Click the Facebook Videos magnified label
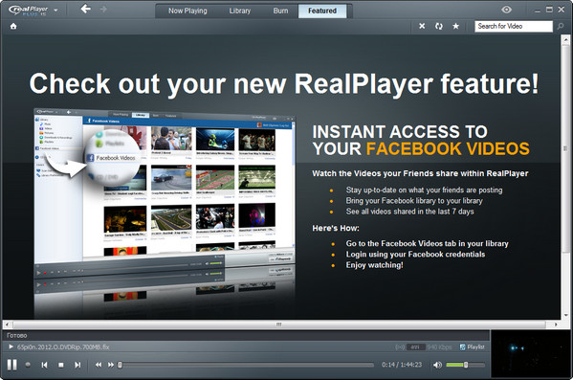Screen dimensions: 573x380 tap(112, 158)
